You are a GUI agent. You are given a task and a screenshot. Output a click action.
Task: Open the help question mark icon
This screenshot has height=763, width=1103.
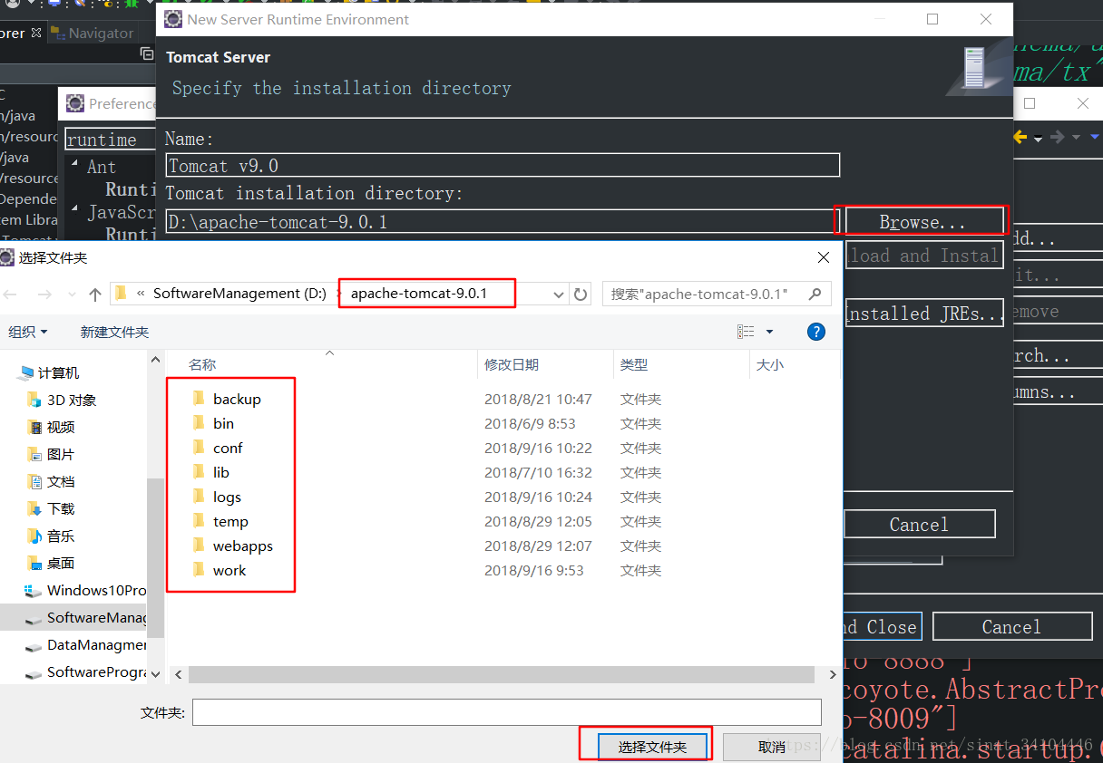816,332
